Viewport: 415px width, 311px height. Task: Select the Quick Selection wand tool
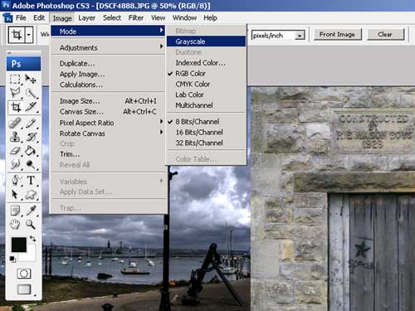[31, 93]
